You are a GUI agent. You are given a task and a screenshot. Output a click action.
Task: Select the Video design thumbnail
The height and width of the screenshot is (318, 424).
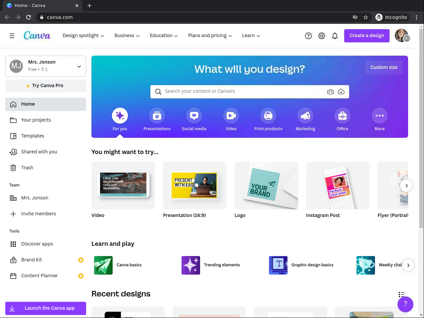[123, 185]
